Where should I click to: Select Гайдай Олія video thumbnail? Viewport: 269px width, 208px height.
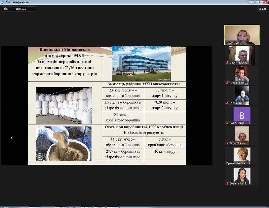point(242,95)
